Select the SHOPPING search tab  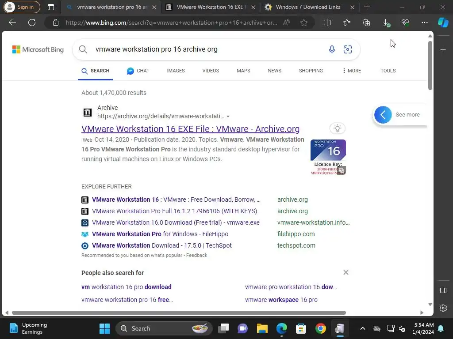pos(311,71)
